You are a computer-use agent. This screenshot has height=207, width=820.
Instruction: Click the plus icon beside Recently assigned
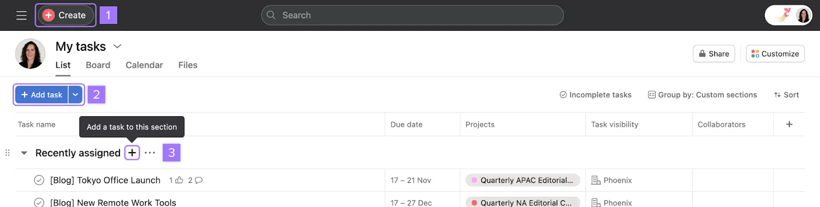(x=132, y=153)
